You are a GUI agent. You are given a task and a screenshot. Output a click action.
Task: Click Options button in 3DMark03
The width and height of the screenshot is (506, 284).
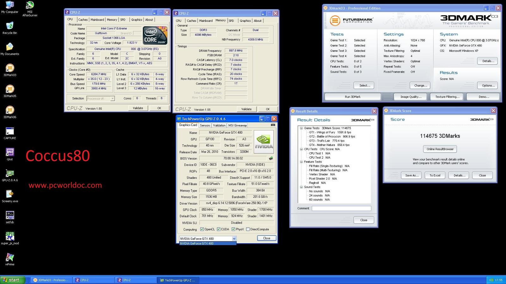(x=488, y=85)
